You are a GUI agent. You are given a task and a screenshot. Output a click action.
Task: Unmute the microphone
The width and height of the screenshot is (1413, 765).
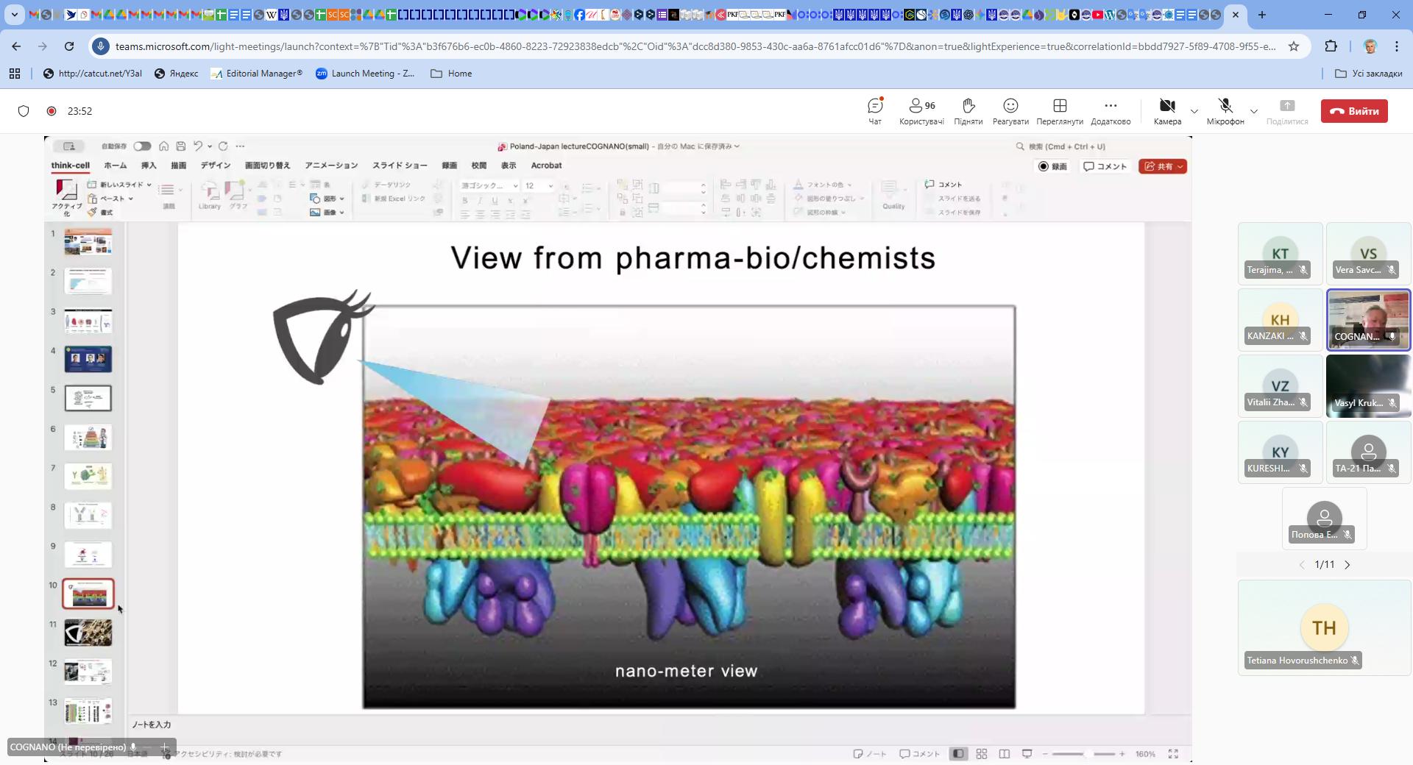click(x=1225, y=111)
